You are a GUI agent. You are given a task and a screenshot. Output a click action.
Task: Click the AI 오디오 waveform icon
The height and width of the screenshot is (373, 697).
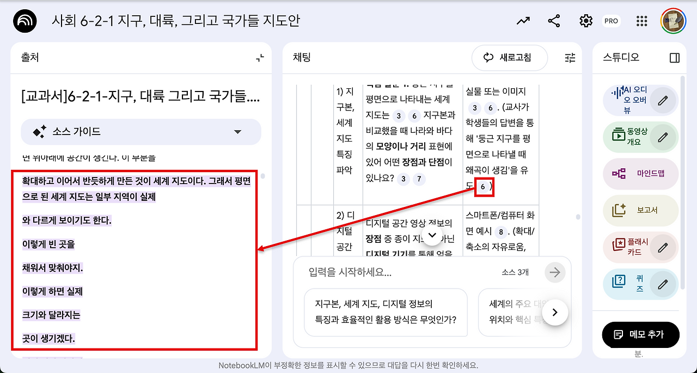click(x=617, y=93)
